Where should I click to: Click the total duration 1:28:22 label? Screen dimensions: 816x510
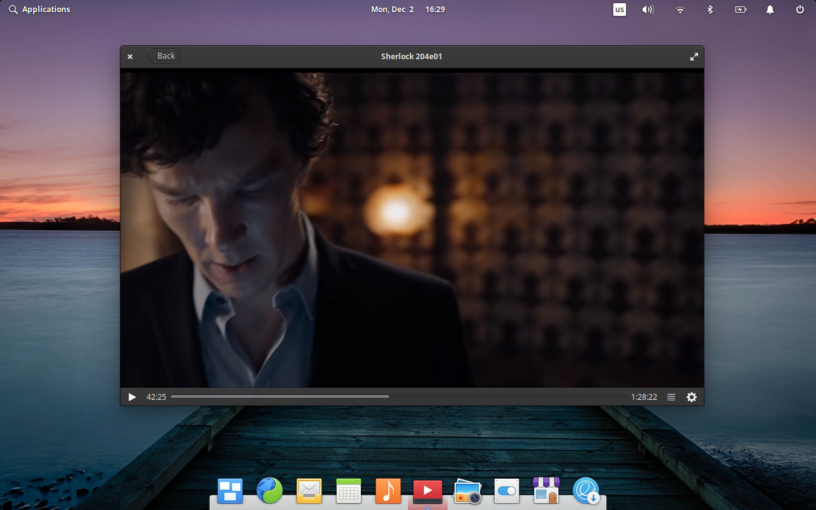click(644, 397)
